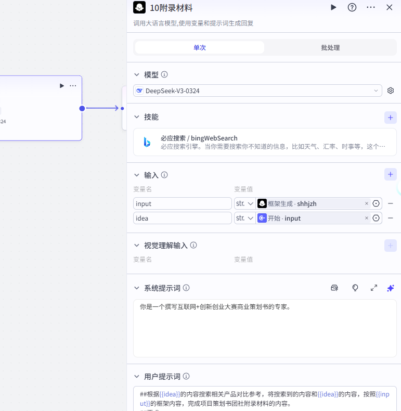Viewport: 401px width, 411px height.
Task: Run the 10附录材料 node test
Action: (333, 7)
